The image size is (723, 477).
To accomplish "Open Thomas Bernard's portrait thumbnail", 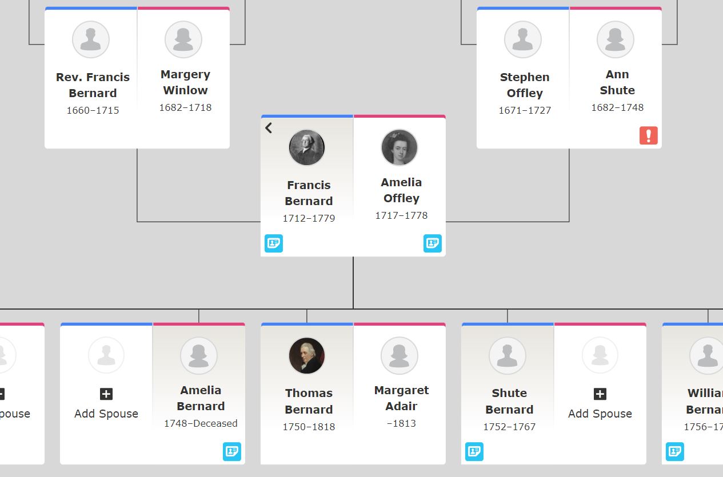I will pyautogui.click(x=307, y=355).
